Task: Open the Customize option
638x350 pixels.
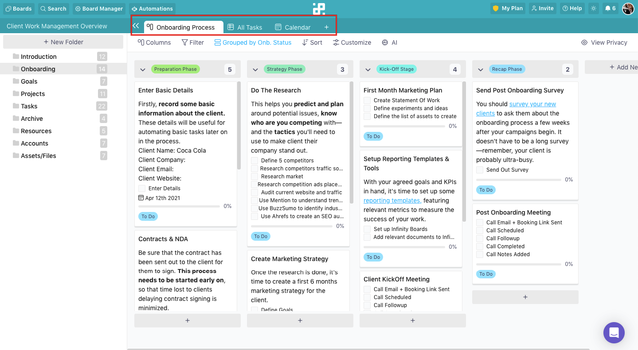Action: 352,42
